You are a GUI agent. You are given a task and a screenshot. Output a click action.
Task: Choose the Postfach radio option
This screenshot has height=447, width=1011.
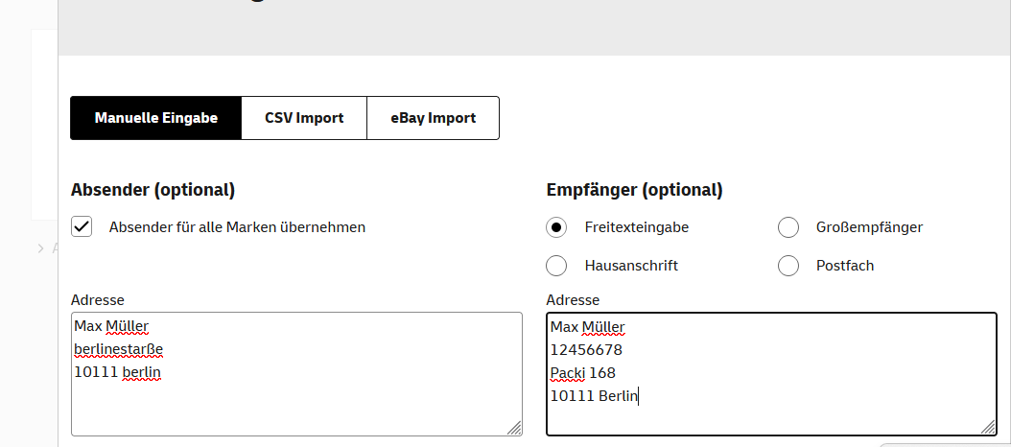[788, 265]
